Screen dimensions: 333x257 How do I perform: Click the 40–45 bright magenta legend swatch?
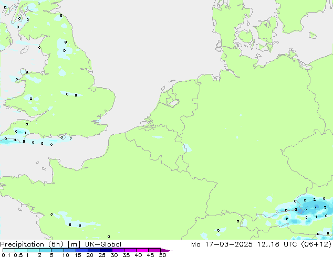[x=142, y=250]
